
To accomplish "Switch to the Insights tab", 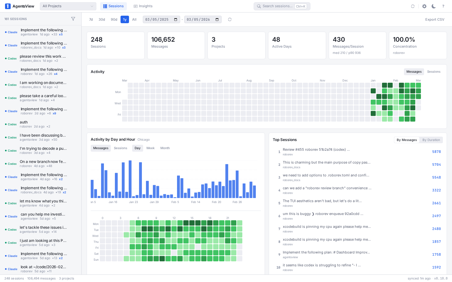I will tap(143, 6).
